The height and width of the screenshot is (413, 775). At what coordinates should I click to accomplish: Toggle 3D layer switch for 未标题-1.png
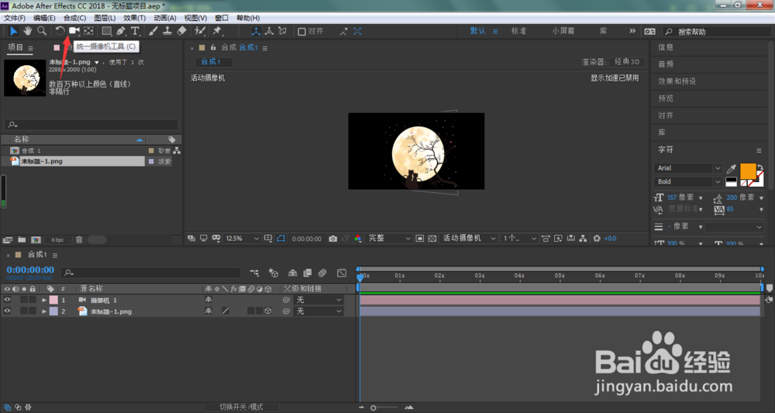tap(268, 311)
